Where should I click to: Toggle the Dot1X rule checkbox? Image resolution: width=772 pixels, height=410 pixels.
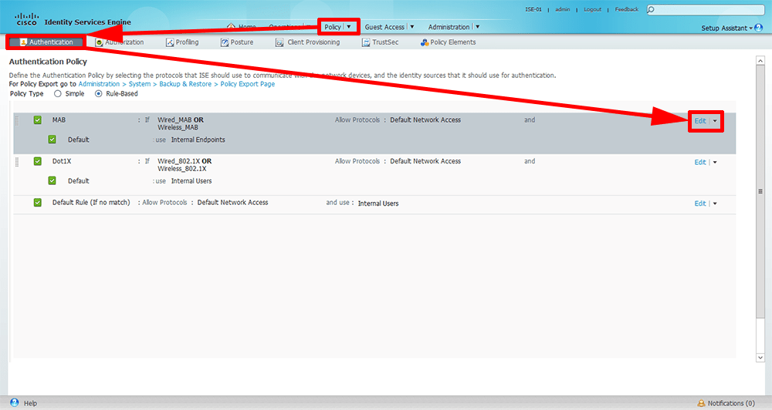click(x=37, y=161)
